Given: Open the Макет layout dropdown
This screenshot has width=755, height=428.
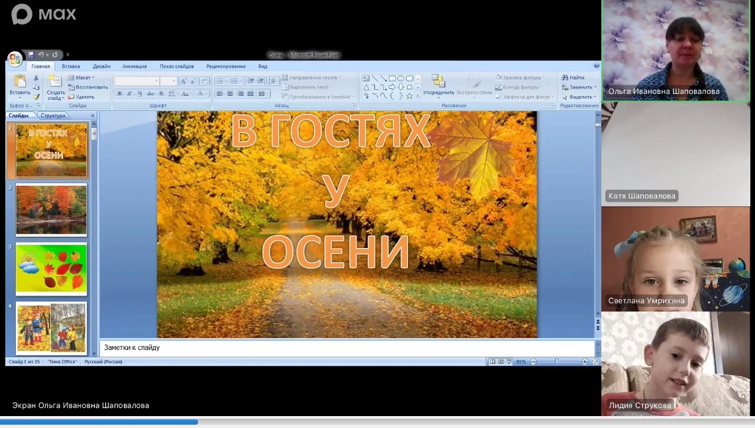Looking at the screenshot, I should [x=81, y=77].
